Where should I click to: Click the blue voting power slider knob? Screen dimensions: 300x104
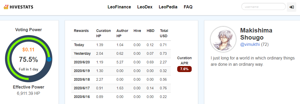click(x=49, y=59)
